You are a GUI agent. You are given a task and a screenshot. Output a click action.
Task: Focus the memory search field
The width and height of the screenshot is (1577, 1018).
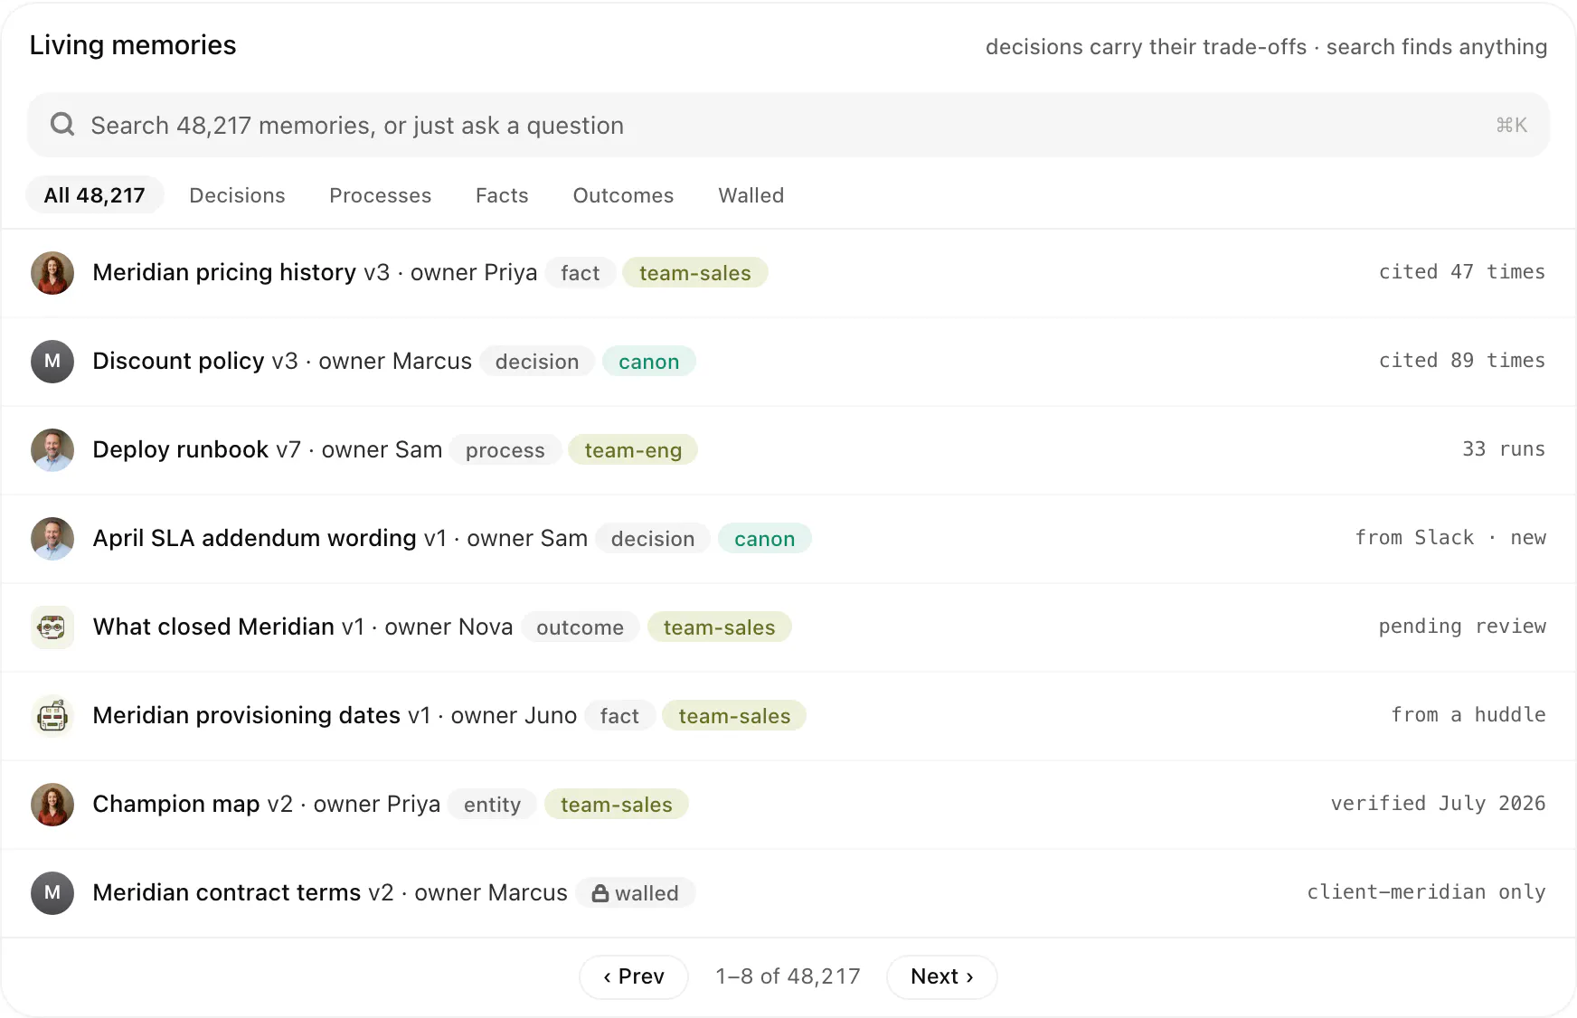(x=788, y=125)
